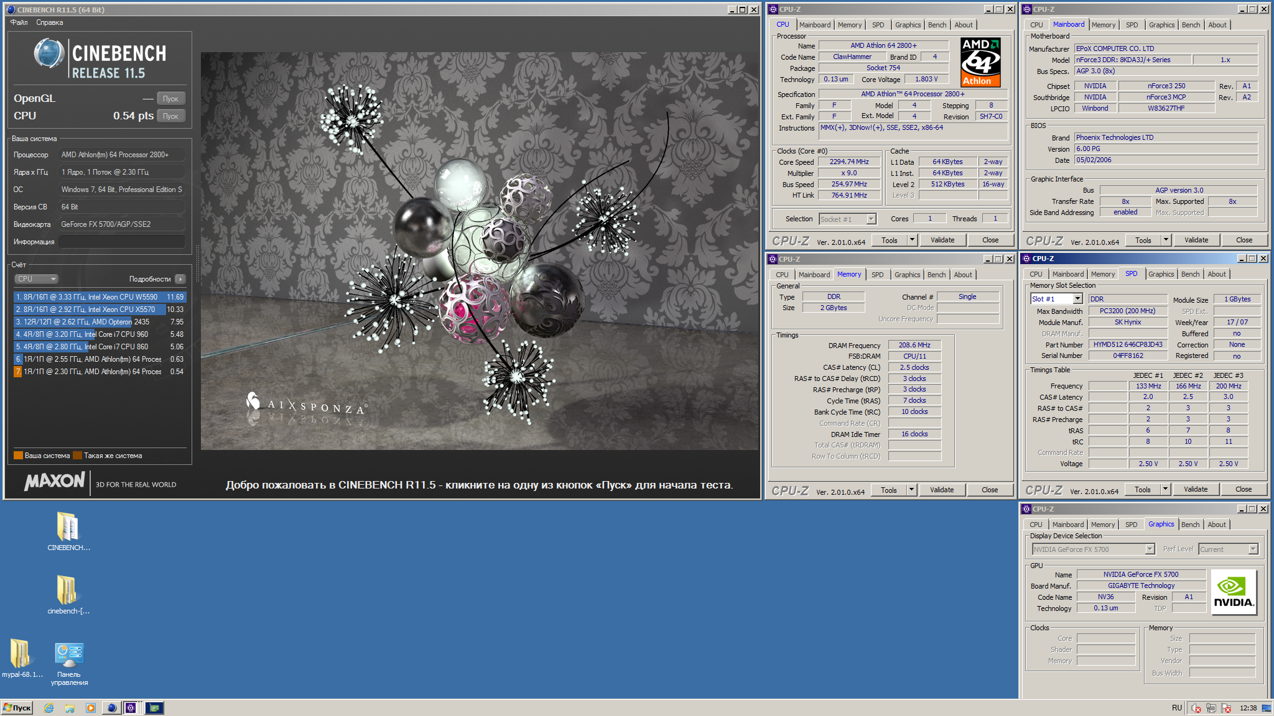Click the muted volume tray icon

pos(1196,708)
